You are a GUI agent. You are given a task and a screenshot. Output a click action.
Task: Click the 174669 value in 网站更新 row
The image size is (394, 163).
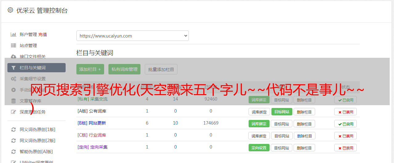[x=211, y=123]
